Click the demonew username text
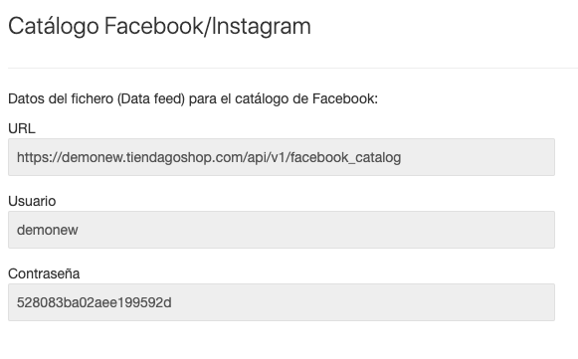 coord(48,230)
